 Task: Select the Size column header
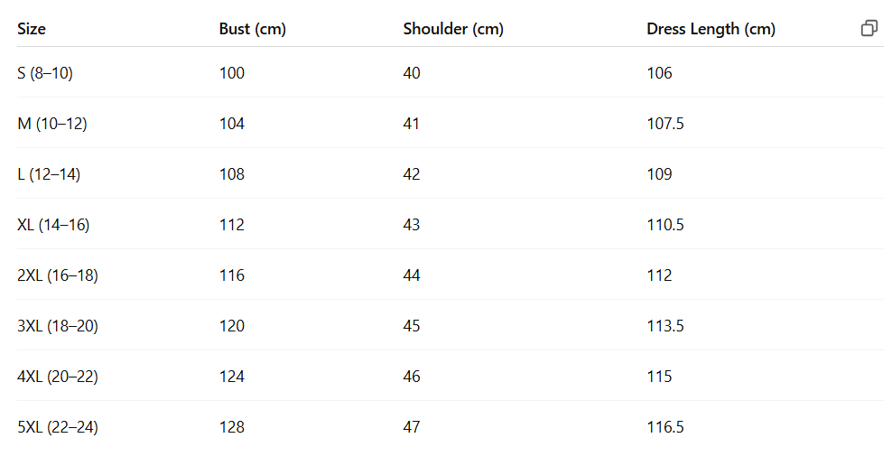point(32,29)
